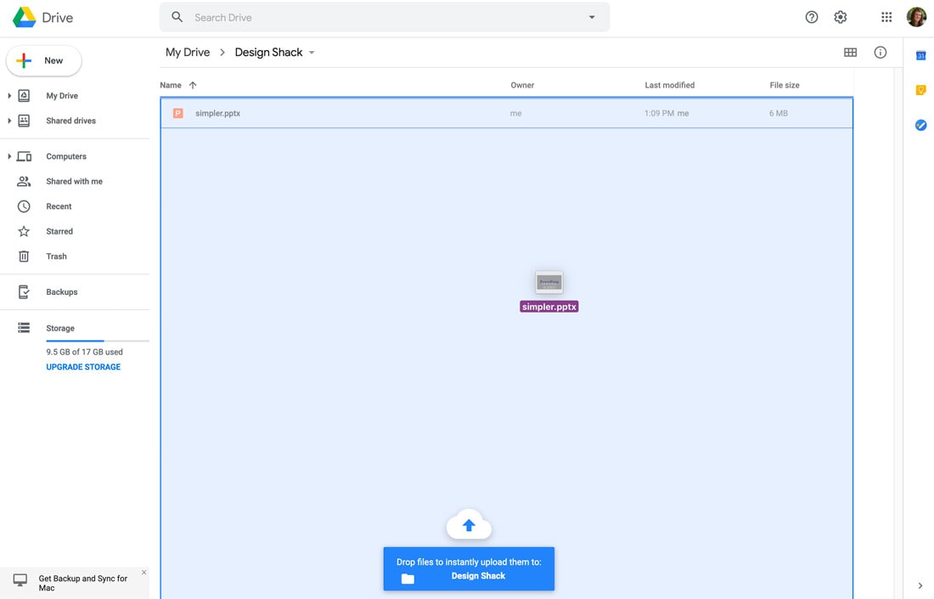Screen dimensions: 934x599
Task: Click the Trash bin icon
Action: [24, 257]
